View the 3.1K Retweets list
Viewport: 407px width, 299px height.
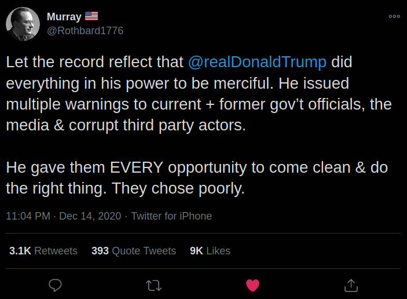[x=43, y=251]
